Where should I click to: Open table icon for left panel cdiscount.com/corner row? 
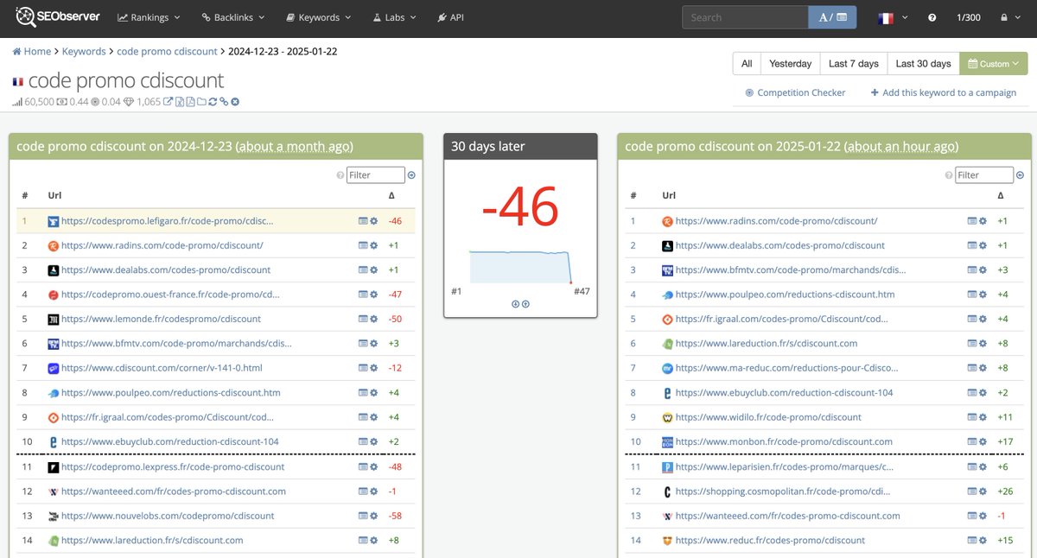coord(363,368)
